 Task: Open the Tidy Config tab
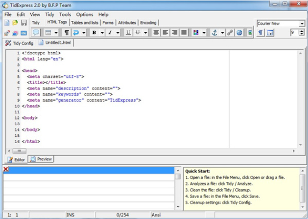(x=19, y=43)
